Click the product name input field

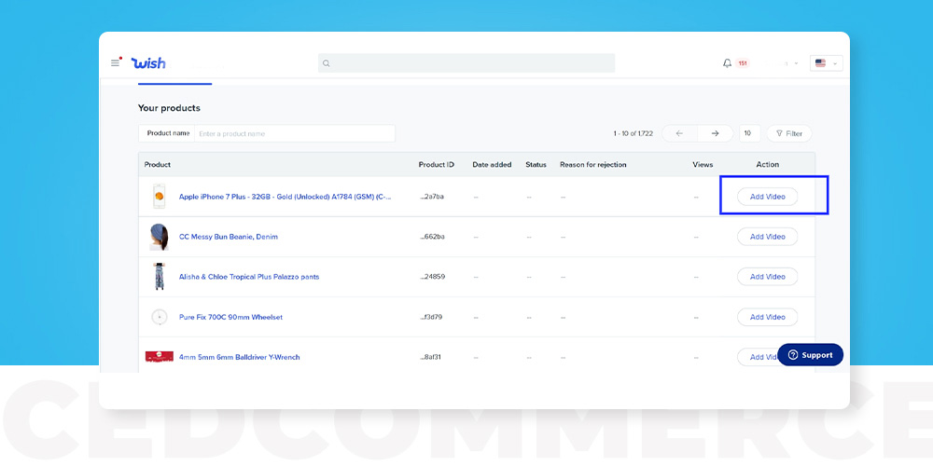click(295, 133)
